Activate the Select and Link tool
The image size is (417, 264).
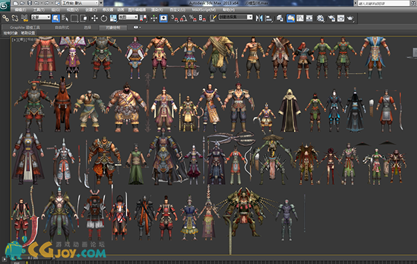6,18
